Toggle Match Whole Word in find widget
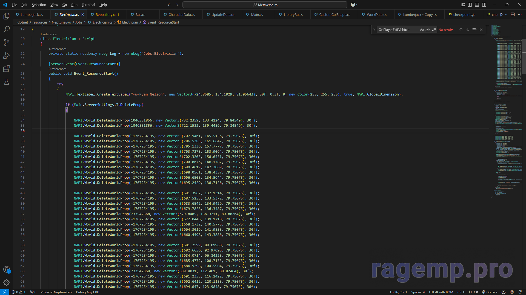This screenshot has width=526, height=295. (x=428, y=30)
